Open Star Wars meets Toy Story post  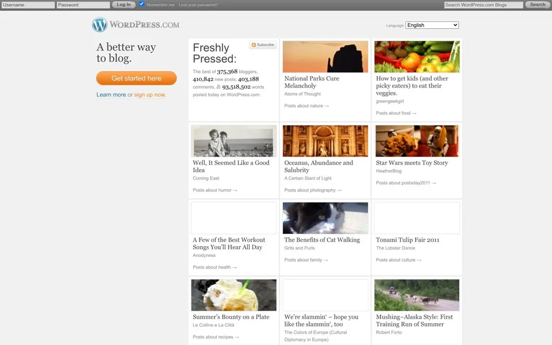pos(412,163)
